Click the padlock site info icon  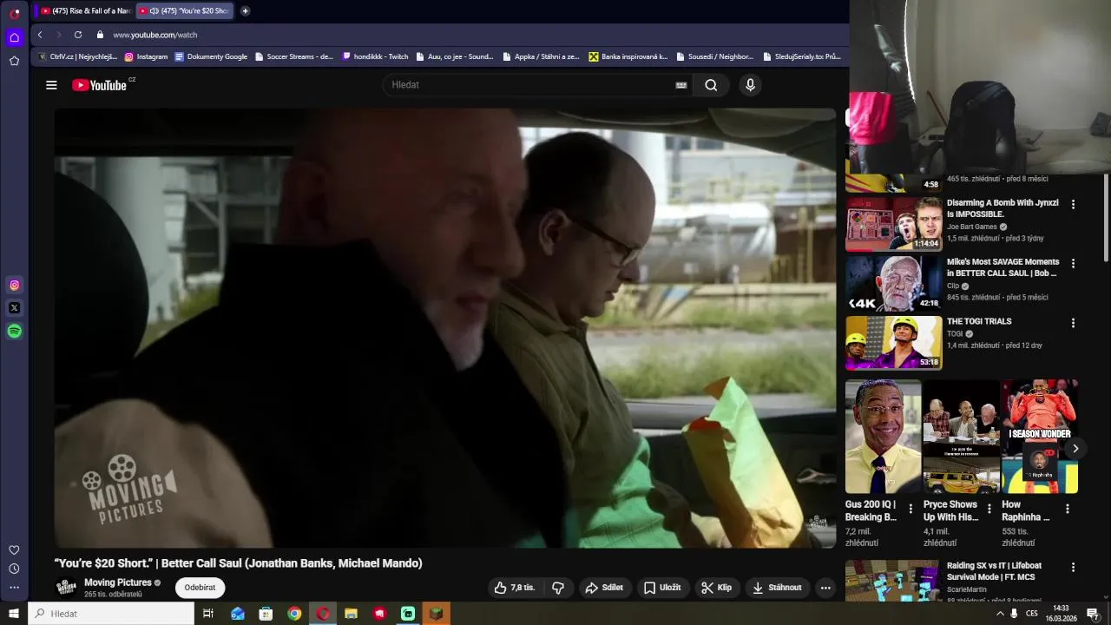click(x=100, y=35)
